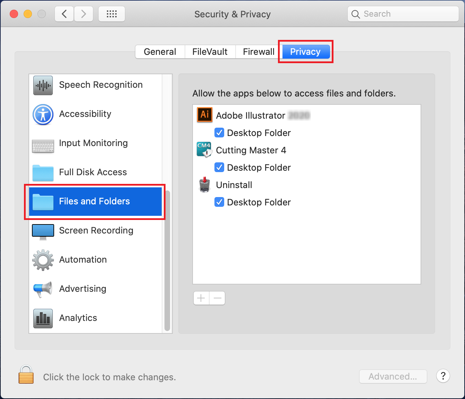The height and width of the screenshot is (399, 465).
Task: Select Automation label in the list
Action: (83, 260)
